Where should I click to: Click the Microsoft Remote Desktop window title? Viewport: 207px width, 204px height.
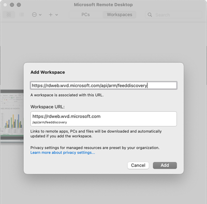pyautogui.click(x=103, y=5)
